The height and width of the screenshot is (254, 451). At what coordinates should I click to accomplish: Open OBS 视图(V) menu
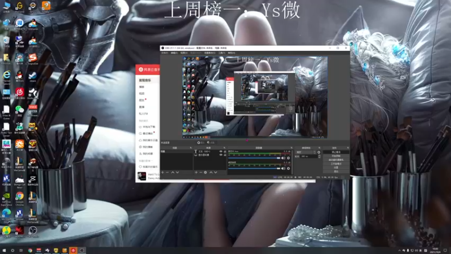click(184, 53)
